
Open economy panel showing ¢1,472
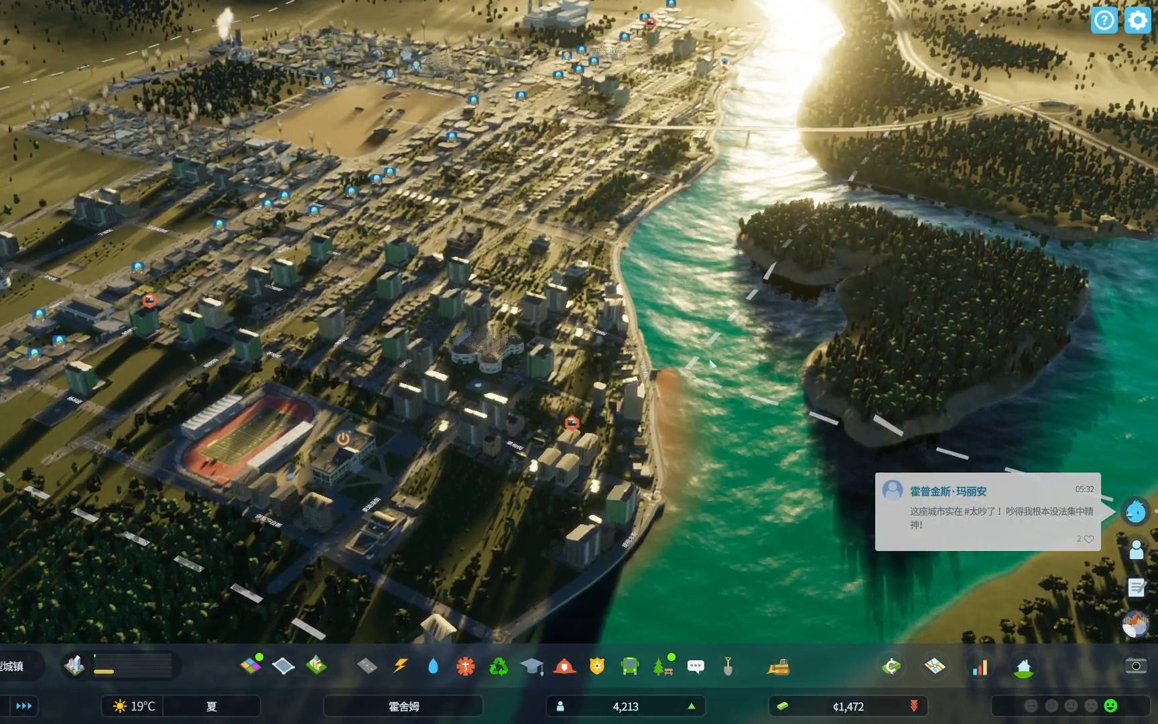tap(848, 706)
